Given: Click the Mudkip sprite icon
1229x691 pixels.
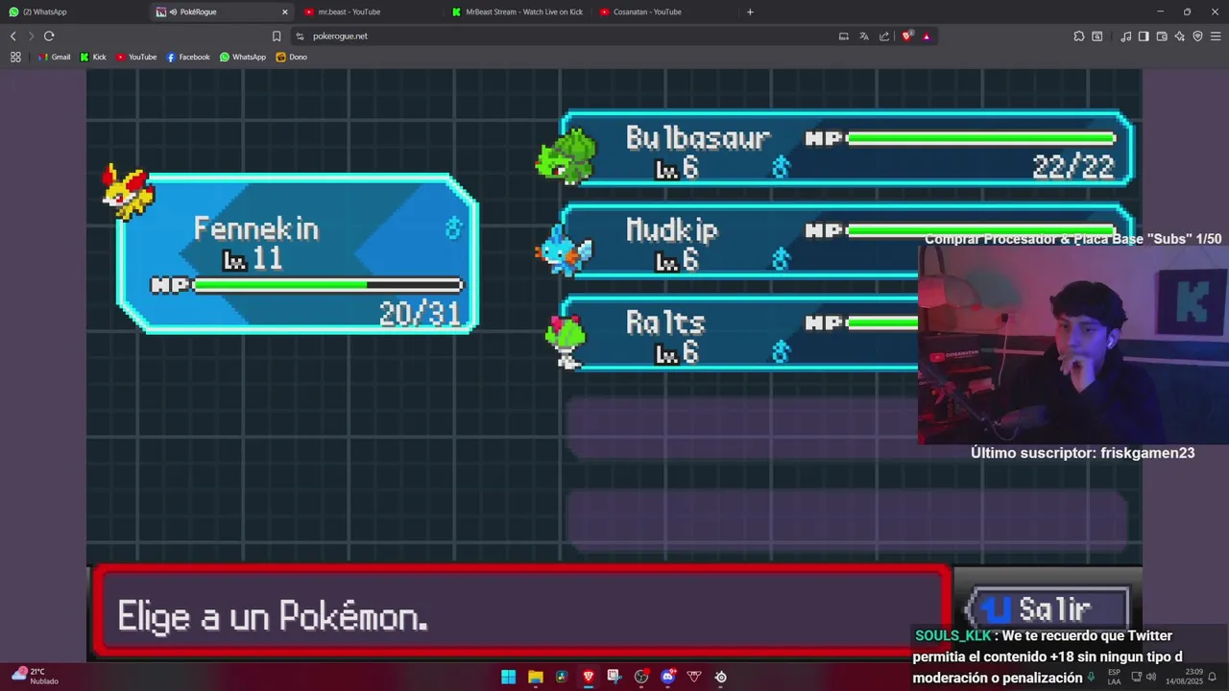Looking at the screenshot, I should point(565,250).
